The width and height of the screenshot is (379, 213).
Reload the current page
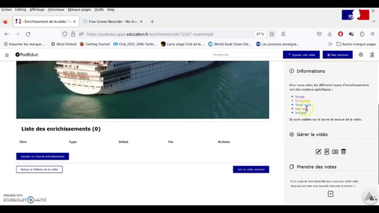tap(28, 34)
